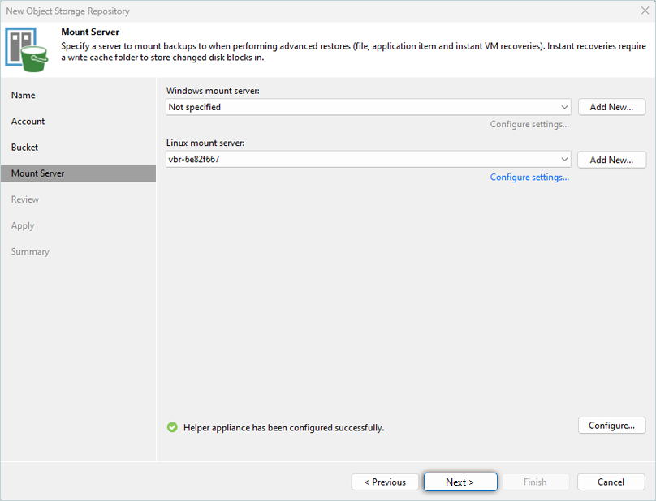656x501 pixels.
Task: Select the Mount Server step
Action: 38,173
